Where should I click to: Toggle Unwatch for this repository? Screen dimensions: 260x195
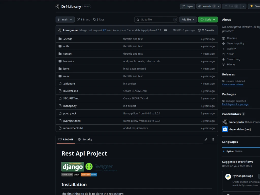[206, 6]
